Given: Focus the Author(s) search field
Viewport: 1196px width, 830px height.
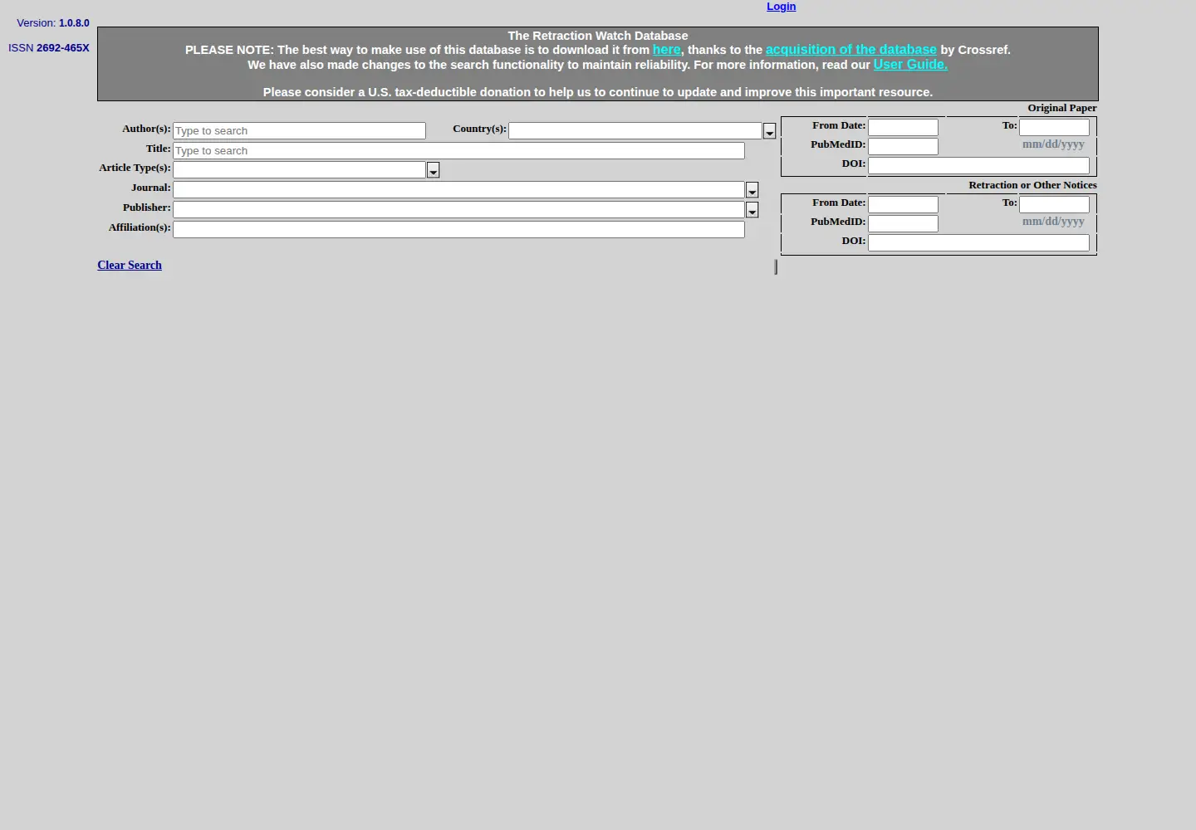Looking at the screenshot, I should pyautogui.click(x=299, y=131).
